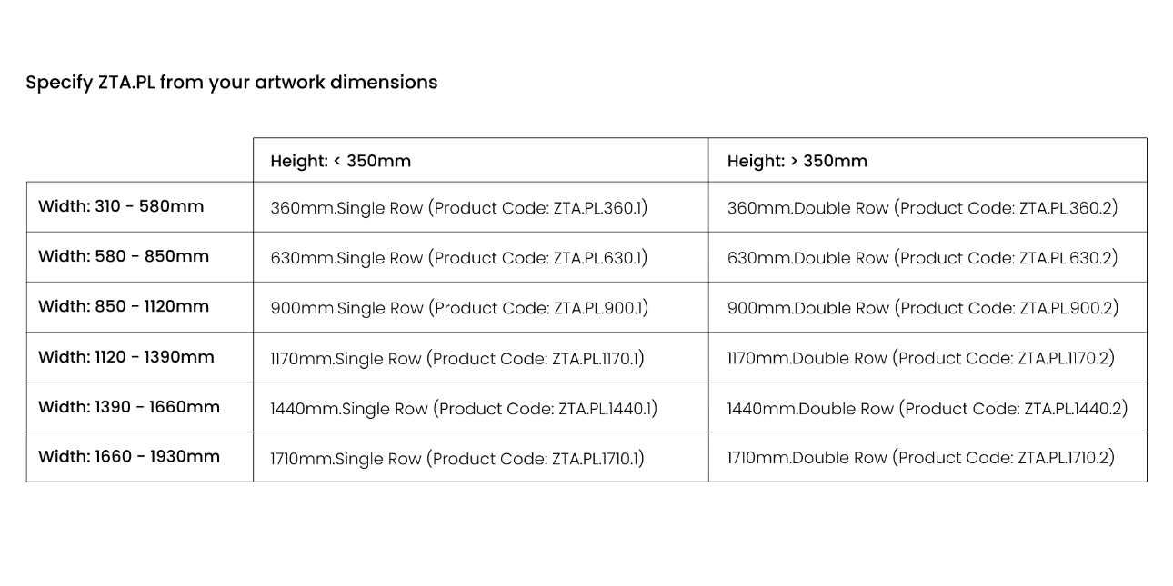Select the 1170mm Double Row ZTA.PL.1170.2 cell
Screen dimensions: 1173x586
pos(920,358)
